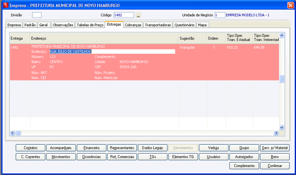Click the Grupo button

(x=244, y=148)
